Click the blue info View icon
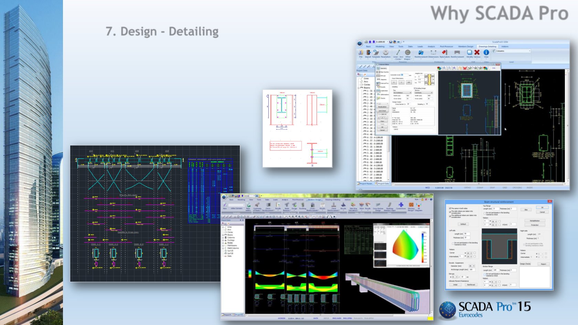Image resolution: width=578 pixels, height=325 pixels. (x=486, y=53)
